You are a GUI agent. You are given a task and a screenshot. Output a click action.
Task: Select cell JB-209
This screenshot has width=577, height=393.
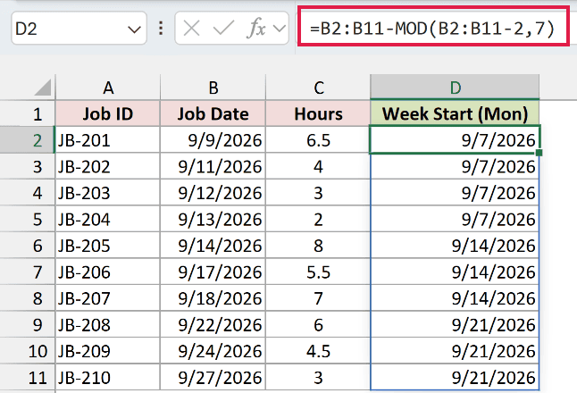[108, 351]
